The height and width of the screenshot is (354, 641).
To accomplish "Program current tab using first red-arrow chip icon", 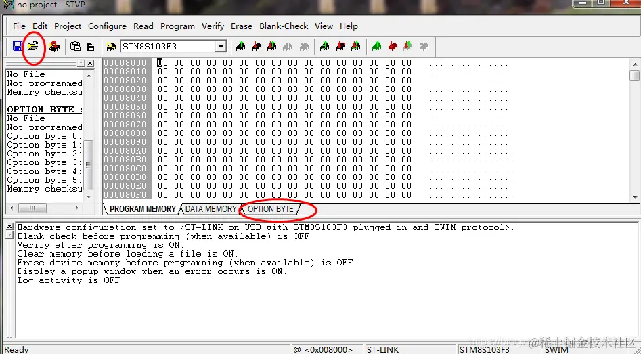I will pos(257,47).
